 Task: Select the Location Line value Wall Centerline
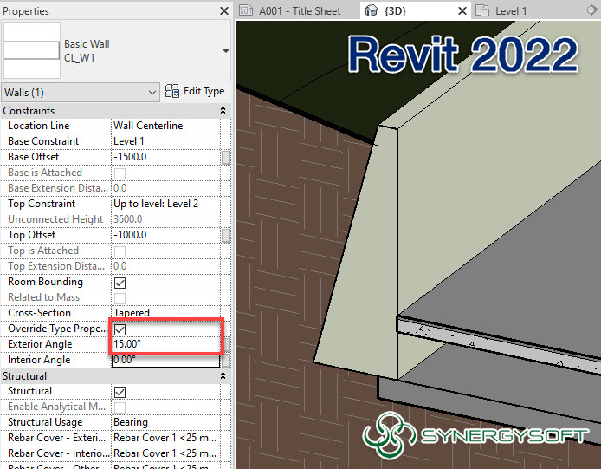point(166,126)
